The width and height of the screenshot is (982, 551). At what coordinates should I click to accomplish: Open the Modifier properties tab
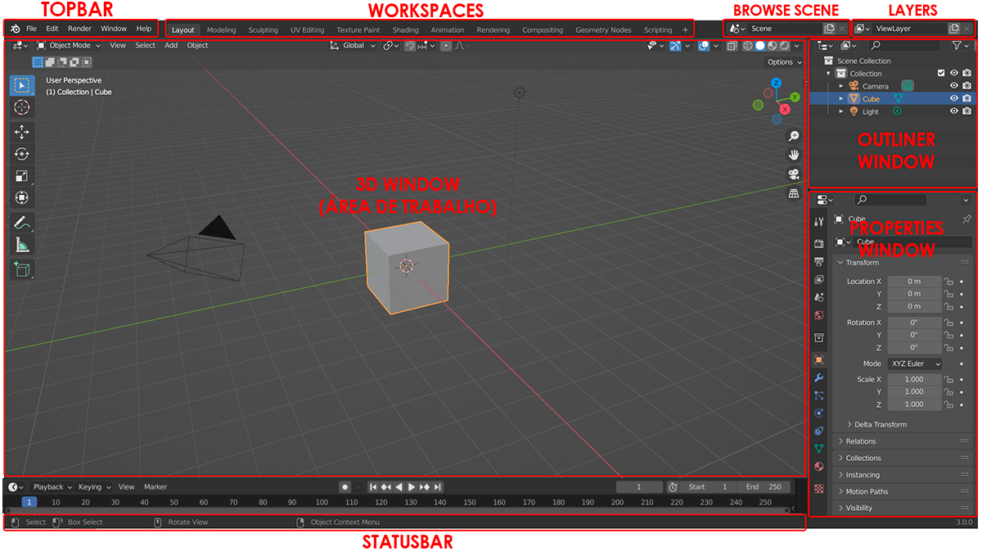click(818, 377)
